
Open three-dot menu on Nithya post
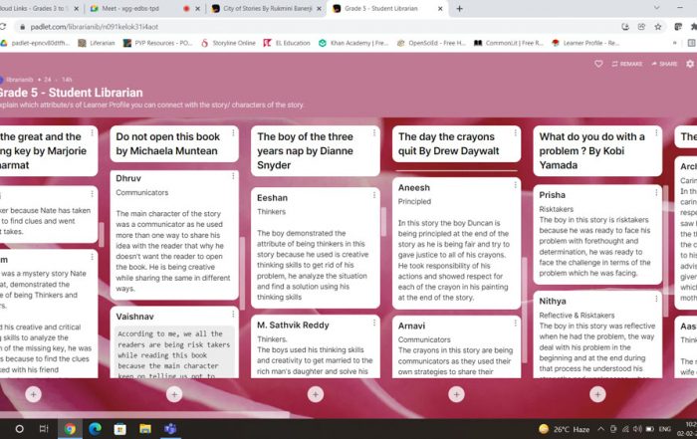click(656, 299)
